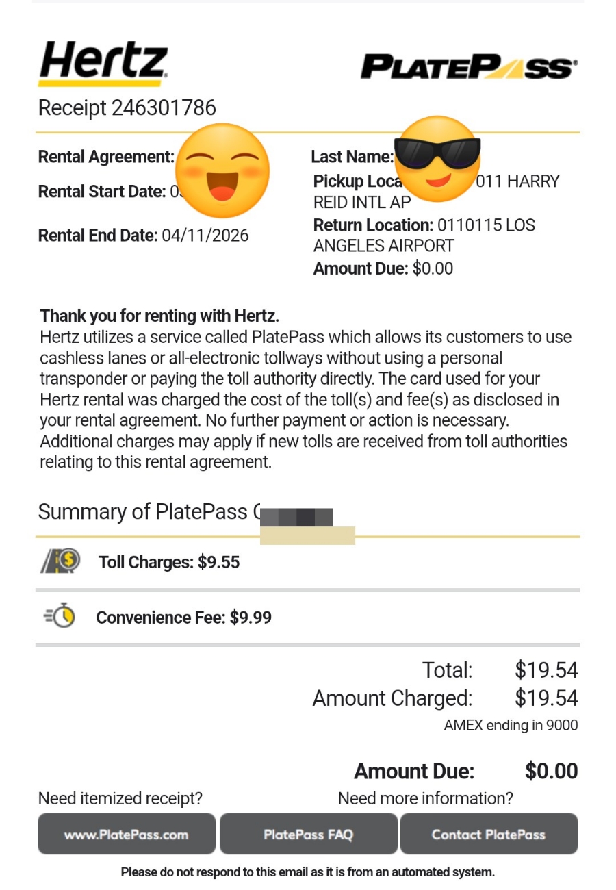Click the AMEX ending in 9000 text

pyautogui.click(x=511, y=726)
